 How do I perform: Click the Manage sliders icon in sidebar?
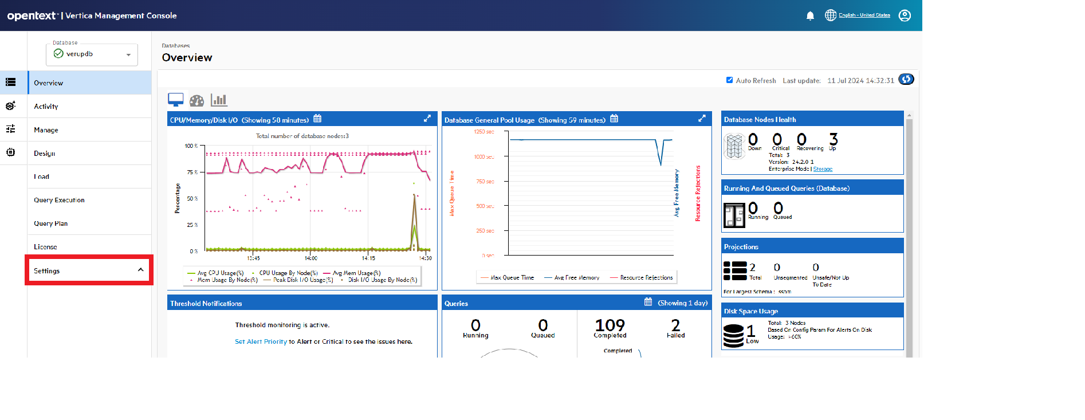pyautogui.click(x=10, y=129)
